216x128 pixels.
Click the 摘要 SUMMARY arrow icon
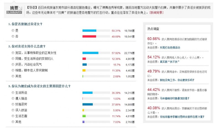coord(20,8)
